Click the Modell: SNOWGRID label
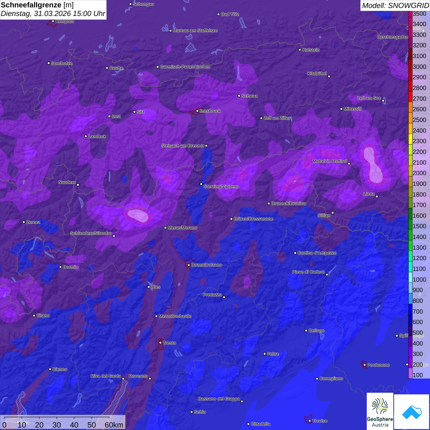The height and width of the screenshot is (430, 430). pos(395,6)
